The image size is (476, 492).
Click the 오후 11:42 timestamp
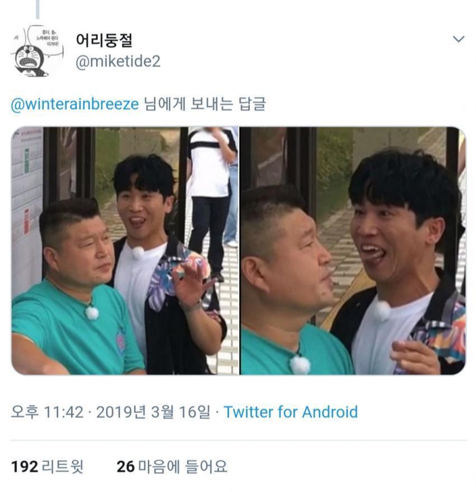click(48, 412)
